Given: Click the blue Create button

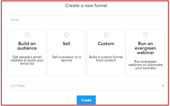Looking at the screenshot, I should point(86,100).
